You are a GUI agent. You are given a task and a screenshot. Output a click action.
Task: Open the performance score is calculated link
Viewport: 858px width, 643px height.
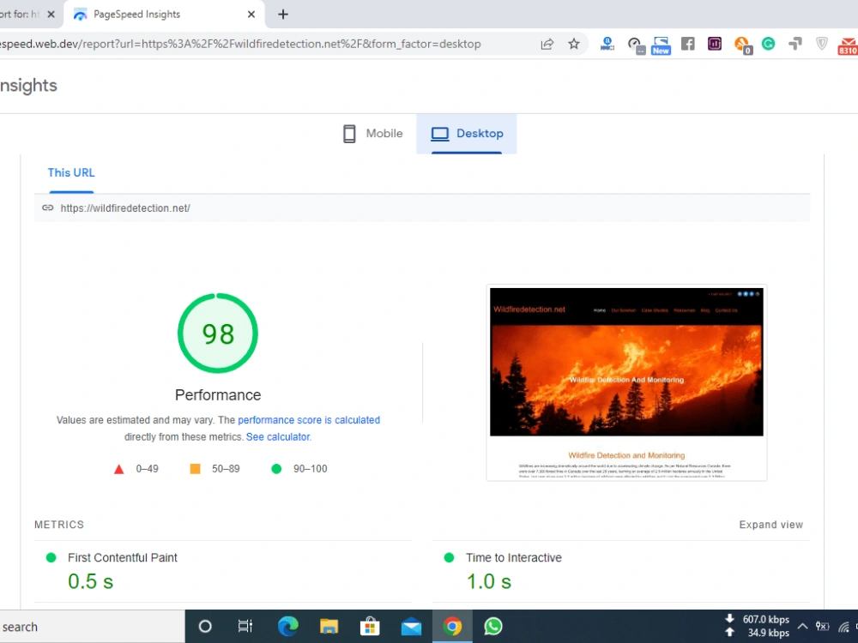click(309, 420)
